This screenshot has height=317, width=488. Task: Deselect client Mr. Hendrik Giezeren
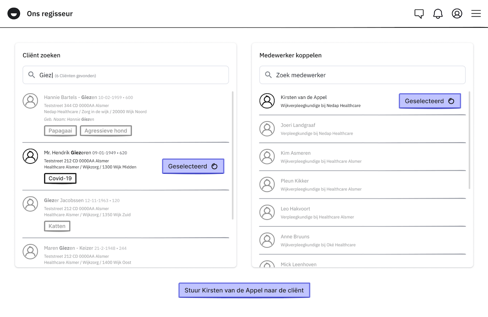(x=193, y=166)
